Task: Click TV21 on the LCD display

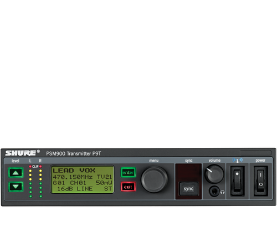Action: pos(105,177)
